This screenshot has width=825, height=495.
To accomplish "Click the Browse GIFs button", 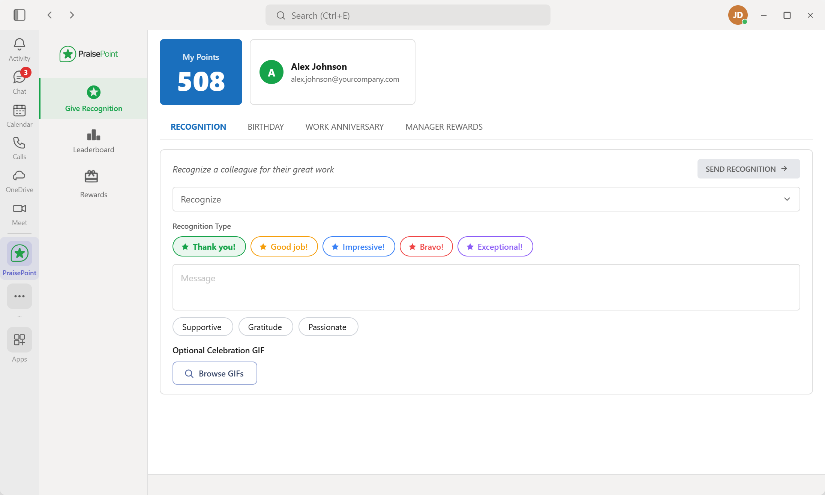I will pyautogui.click(x=215, y=373).
